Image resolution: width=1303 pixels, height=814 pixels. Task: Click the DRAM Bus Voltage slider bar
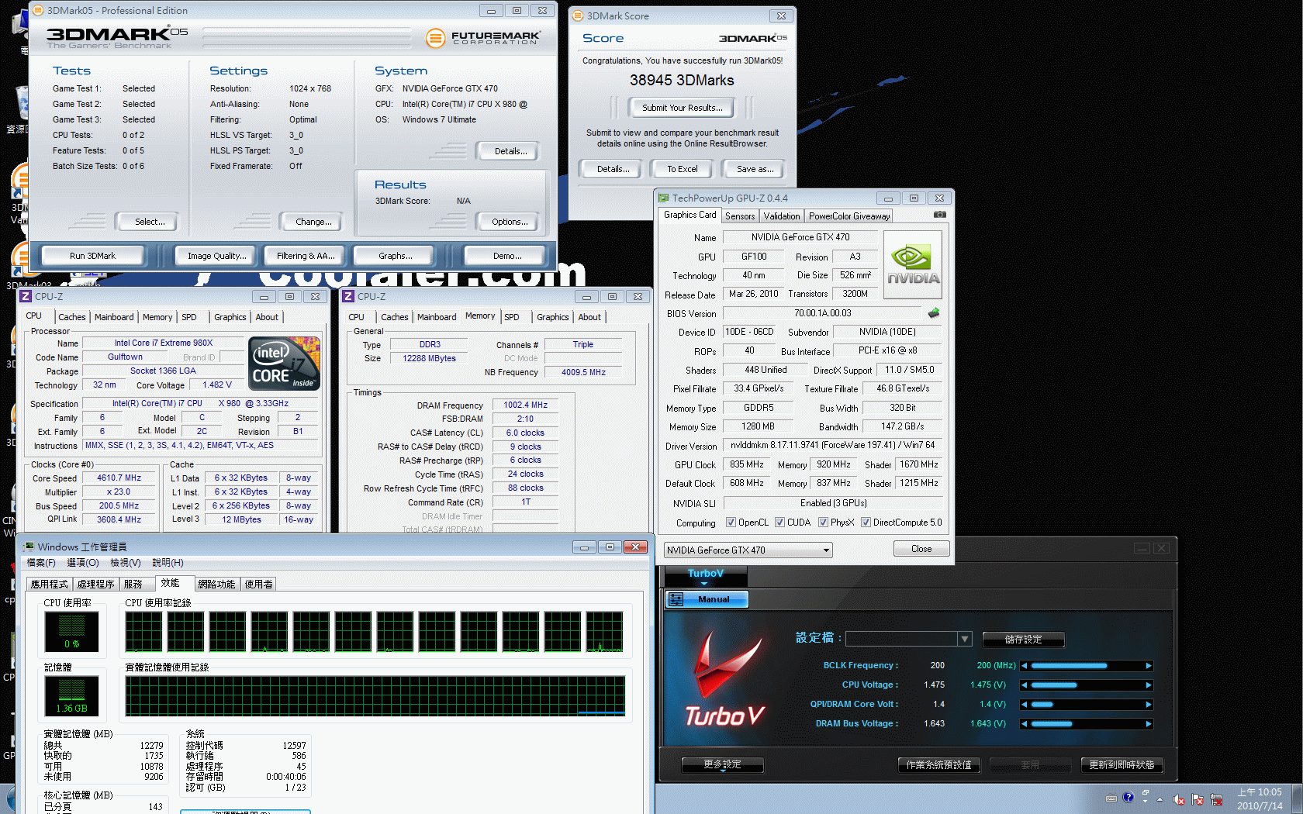point(1087,724)
